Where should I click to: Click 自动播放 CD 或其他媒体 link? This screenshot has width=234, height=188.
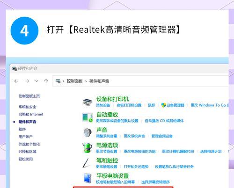click(164, 121)
